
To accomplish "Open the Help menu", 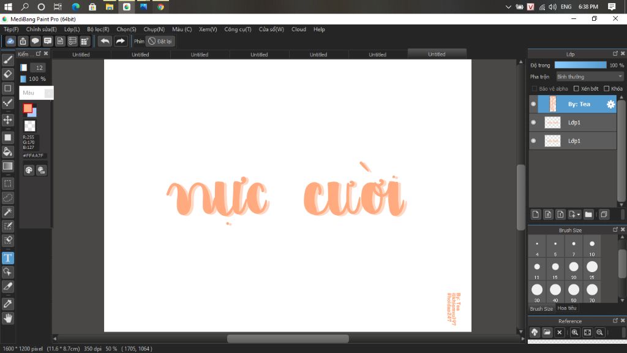I will point(319,29).
